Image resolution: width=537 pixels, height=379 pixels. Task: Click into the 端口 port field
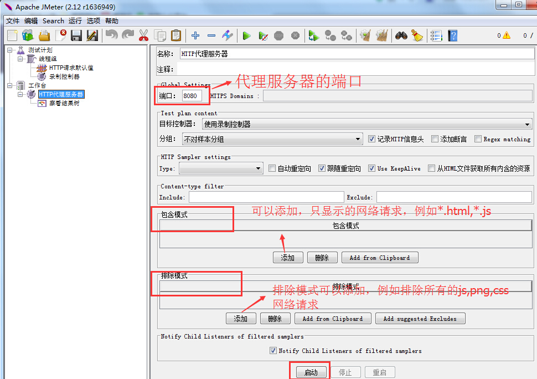tap(192, 96)
